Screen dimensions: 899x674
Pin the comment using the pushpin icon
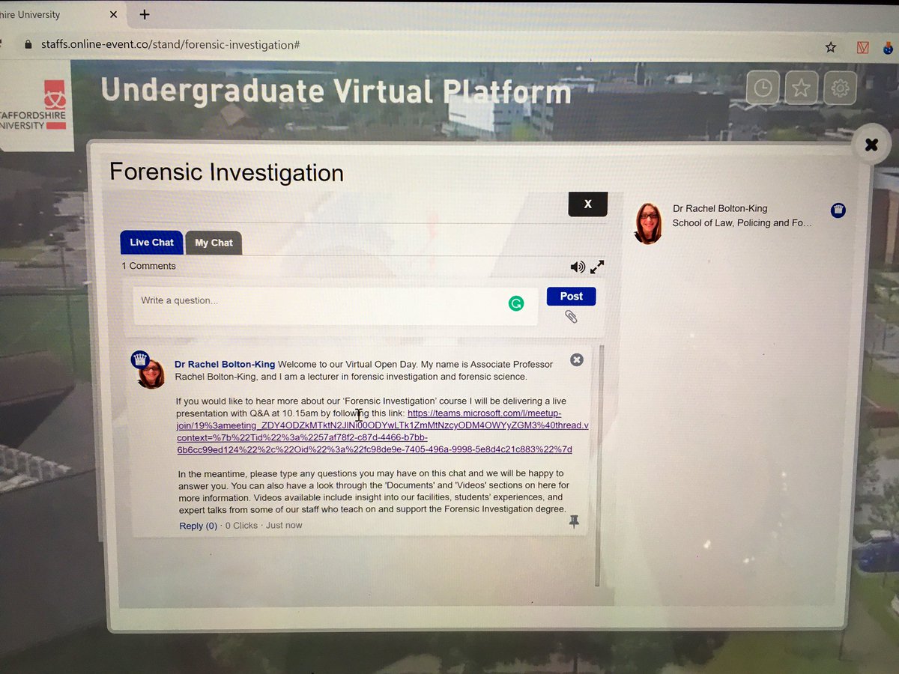click(x=574, y=521)
